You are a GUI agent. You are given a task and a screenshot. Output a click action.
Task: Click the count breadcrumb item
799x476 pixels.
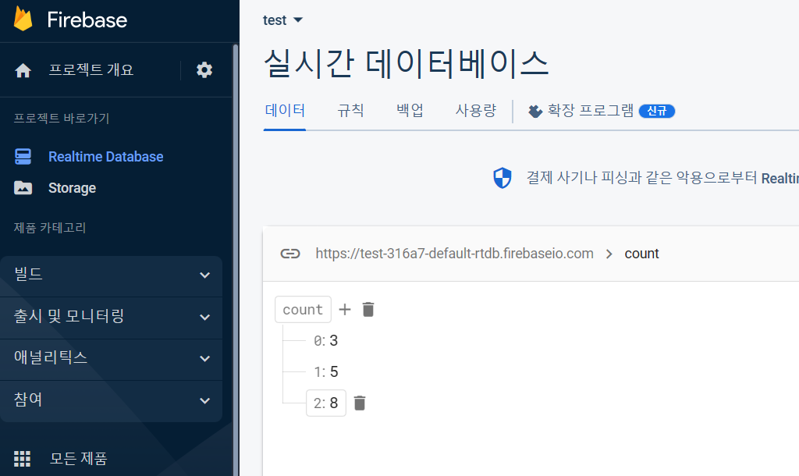pyautogui.click(x=641, y=254)
